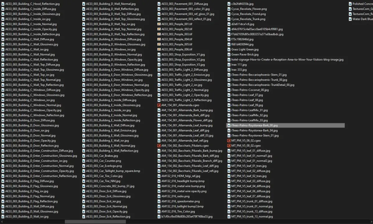This screenshot has width=373, height=224.
Task: Select AE33_003_Pavement_001_Diffuse.jpg
Action: pyautogui.click(x=185, y=4)
